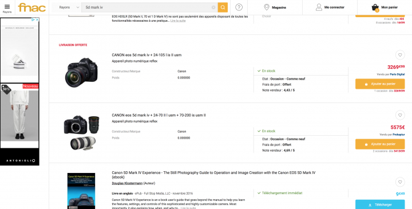Clear the search field text
Screen dimensions: 412x209
coord(213,7)
